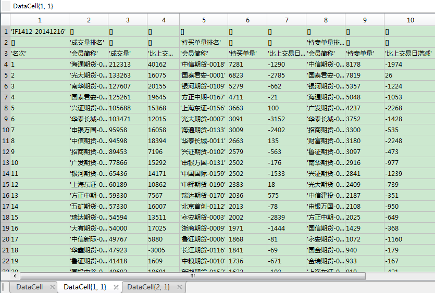Select cell with value -3152
Screen dimensions: 435x293
point(287,119)
